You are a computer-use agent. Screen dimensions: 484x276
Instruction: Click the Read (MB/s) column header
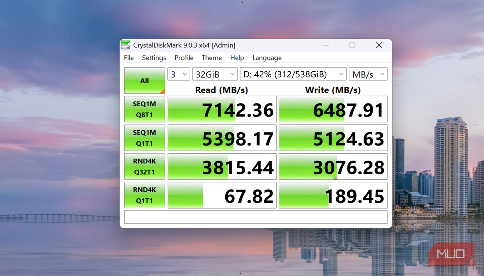(221, 90)
